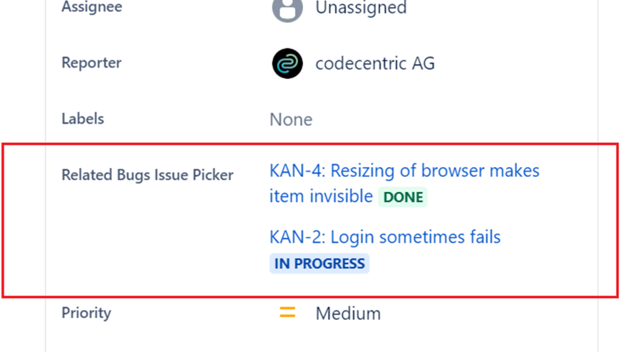Click the Assignee field label

(x=91, y=8)
